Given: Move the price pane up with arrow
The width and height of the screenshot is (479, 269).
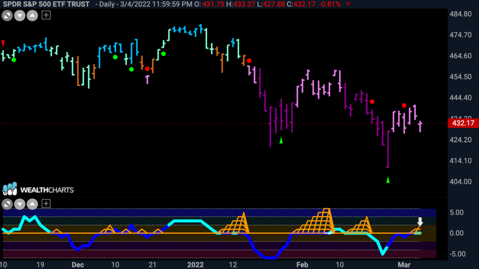Looking at the screenshot, I should coord(32,15).
